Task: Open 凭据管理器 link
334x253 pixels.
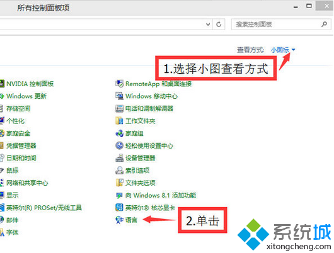Action: coord(21,146)
